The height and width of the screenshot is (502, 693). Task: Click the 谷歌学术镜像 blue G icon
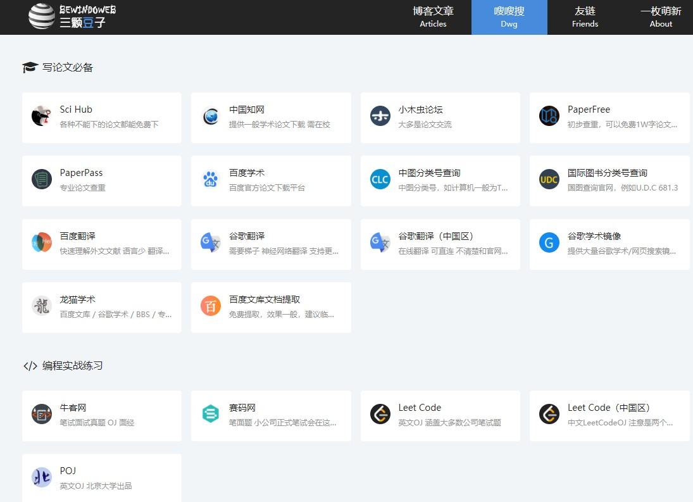(x=549, y=242)
